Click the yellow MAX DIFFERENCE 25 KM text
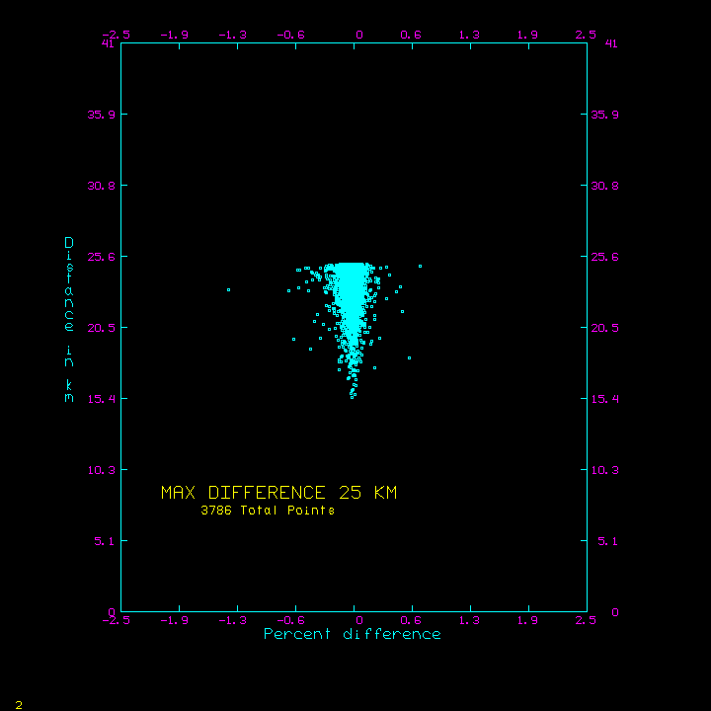This screenshot has width=711, height=711. pos(278,493)
